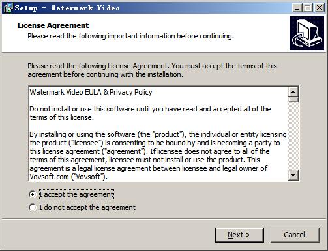Maximize the Setup window
This screenshot has width=328, height=251.
coord(307,8)
